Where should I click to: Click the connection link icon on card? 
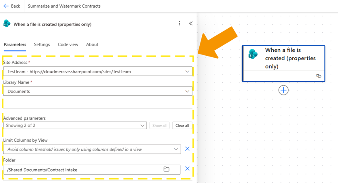[318, 76]
